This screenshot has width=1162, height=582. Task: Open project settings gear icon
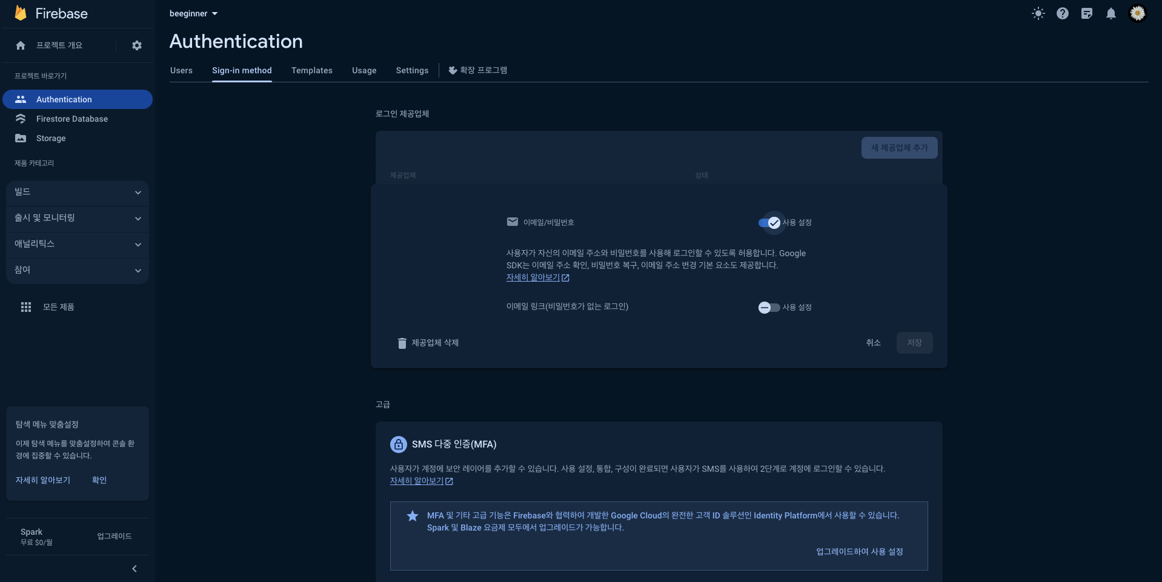click(137, 45)
